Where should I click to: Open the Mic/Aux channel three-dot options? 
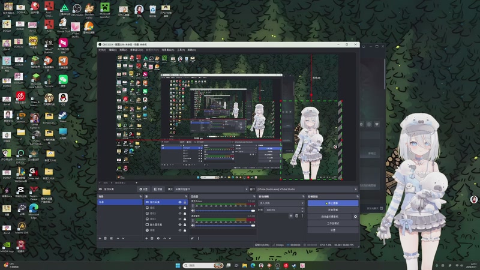pos(193,206)
